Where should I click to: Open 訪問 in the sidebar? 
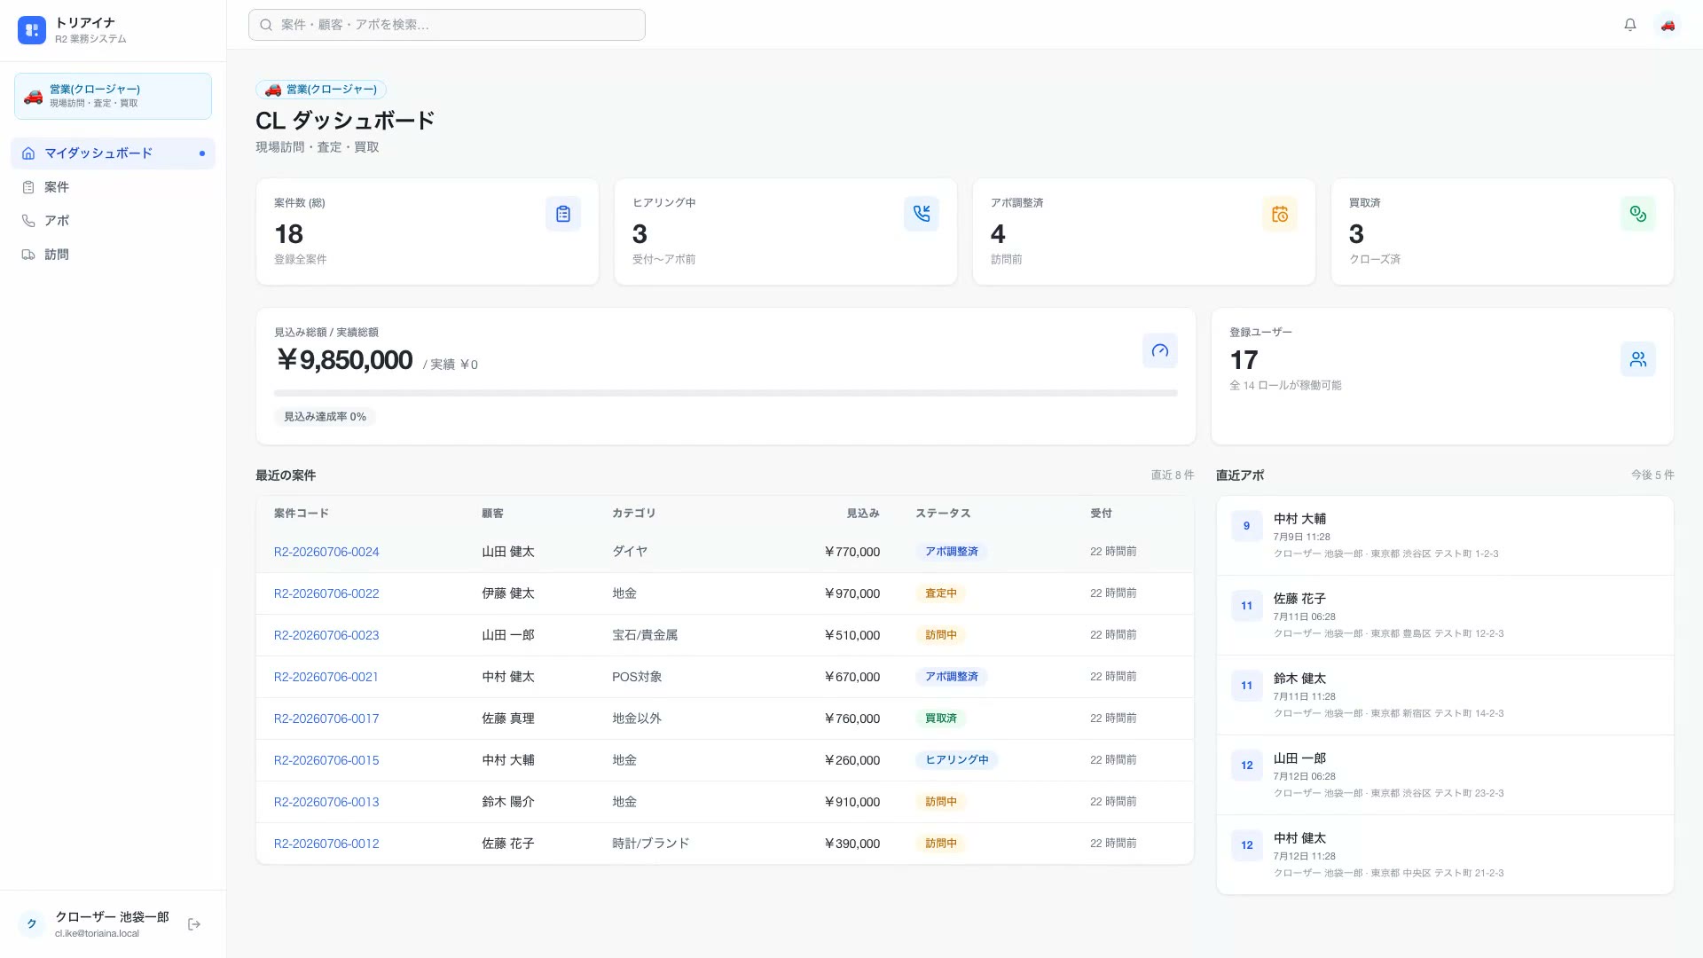113,255
